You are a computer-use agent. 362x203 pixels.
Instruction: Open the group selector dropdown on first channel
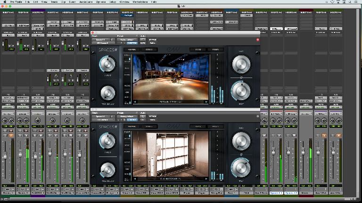coord(8,114)
